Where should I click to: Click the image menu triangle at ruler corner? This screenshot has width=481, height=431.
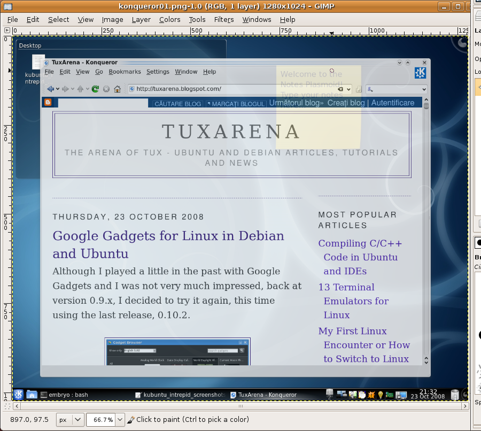point(7,30)
